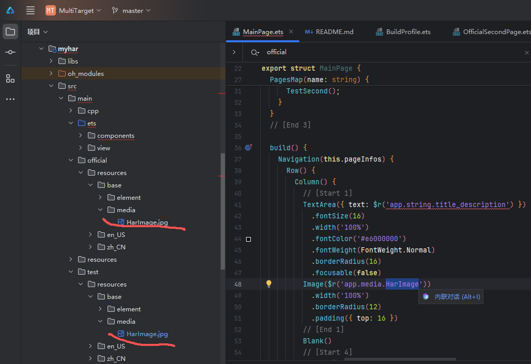Click the MainPage struct name
The image size is (531, 364).
pyautogui.click(x=336, y=68)
